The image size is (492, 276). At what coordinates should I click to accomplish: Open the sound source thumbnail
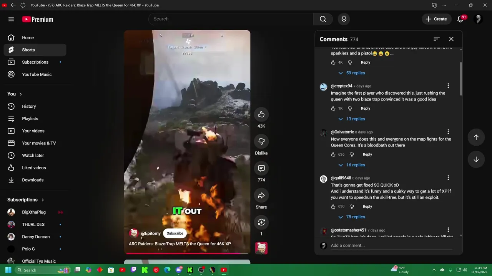[x=261, y=248]
